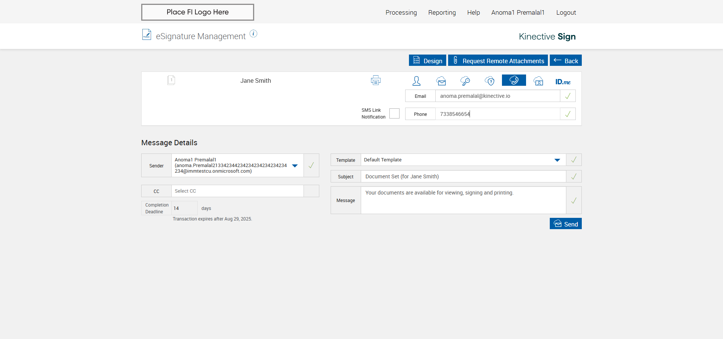Viewport: 723px width, 339px height.
Task: Click the info icon beside eSignature Management
Action: tap(253, 34)
